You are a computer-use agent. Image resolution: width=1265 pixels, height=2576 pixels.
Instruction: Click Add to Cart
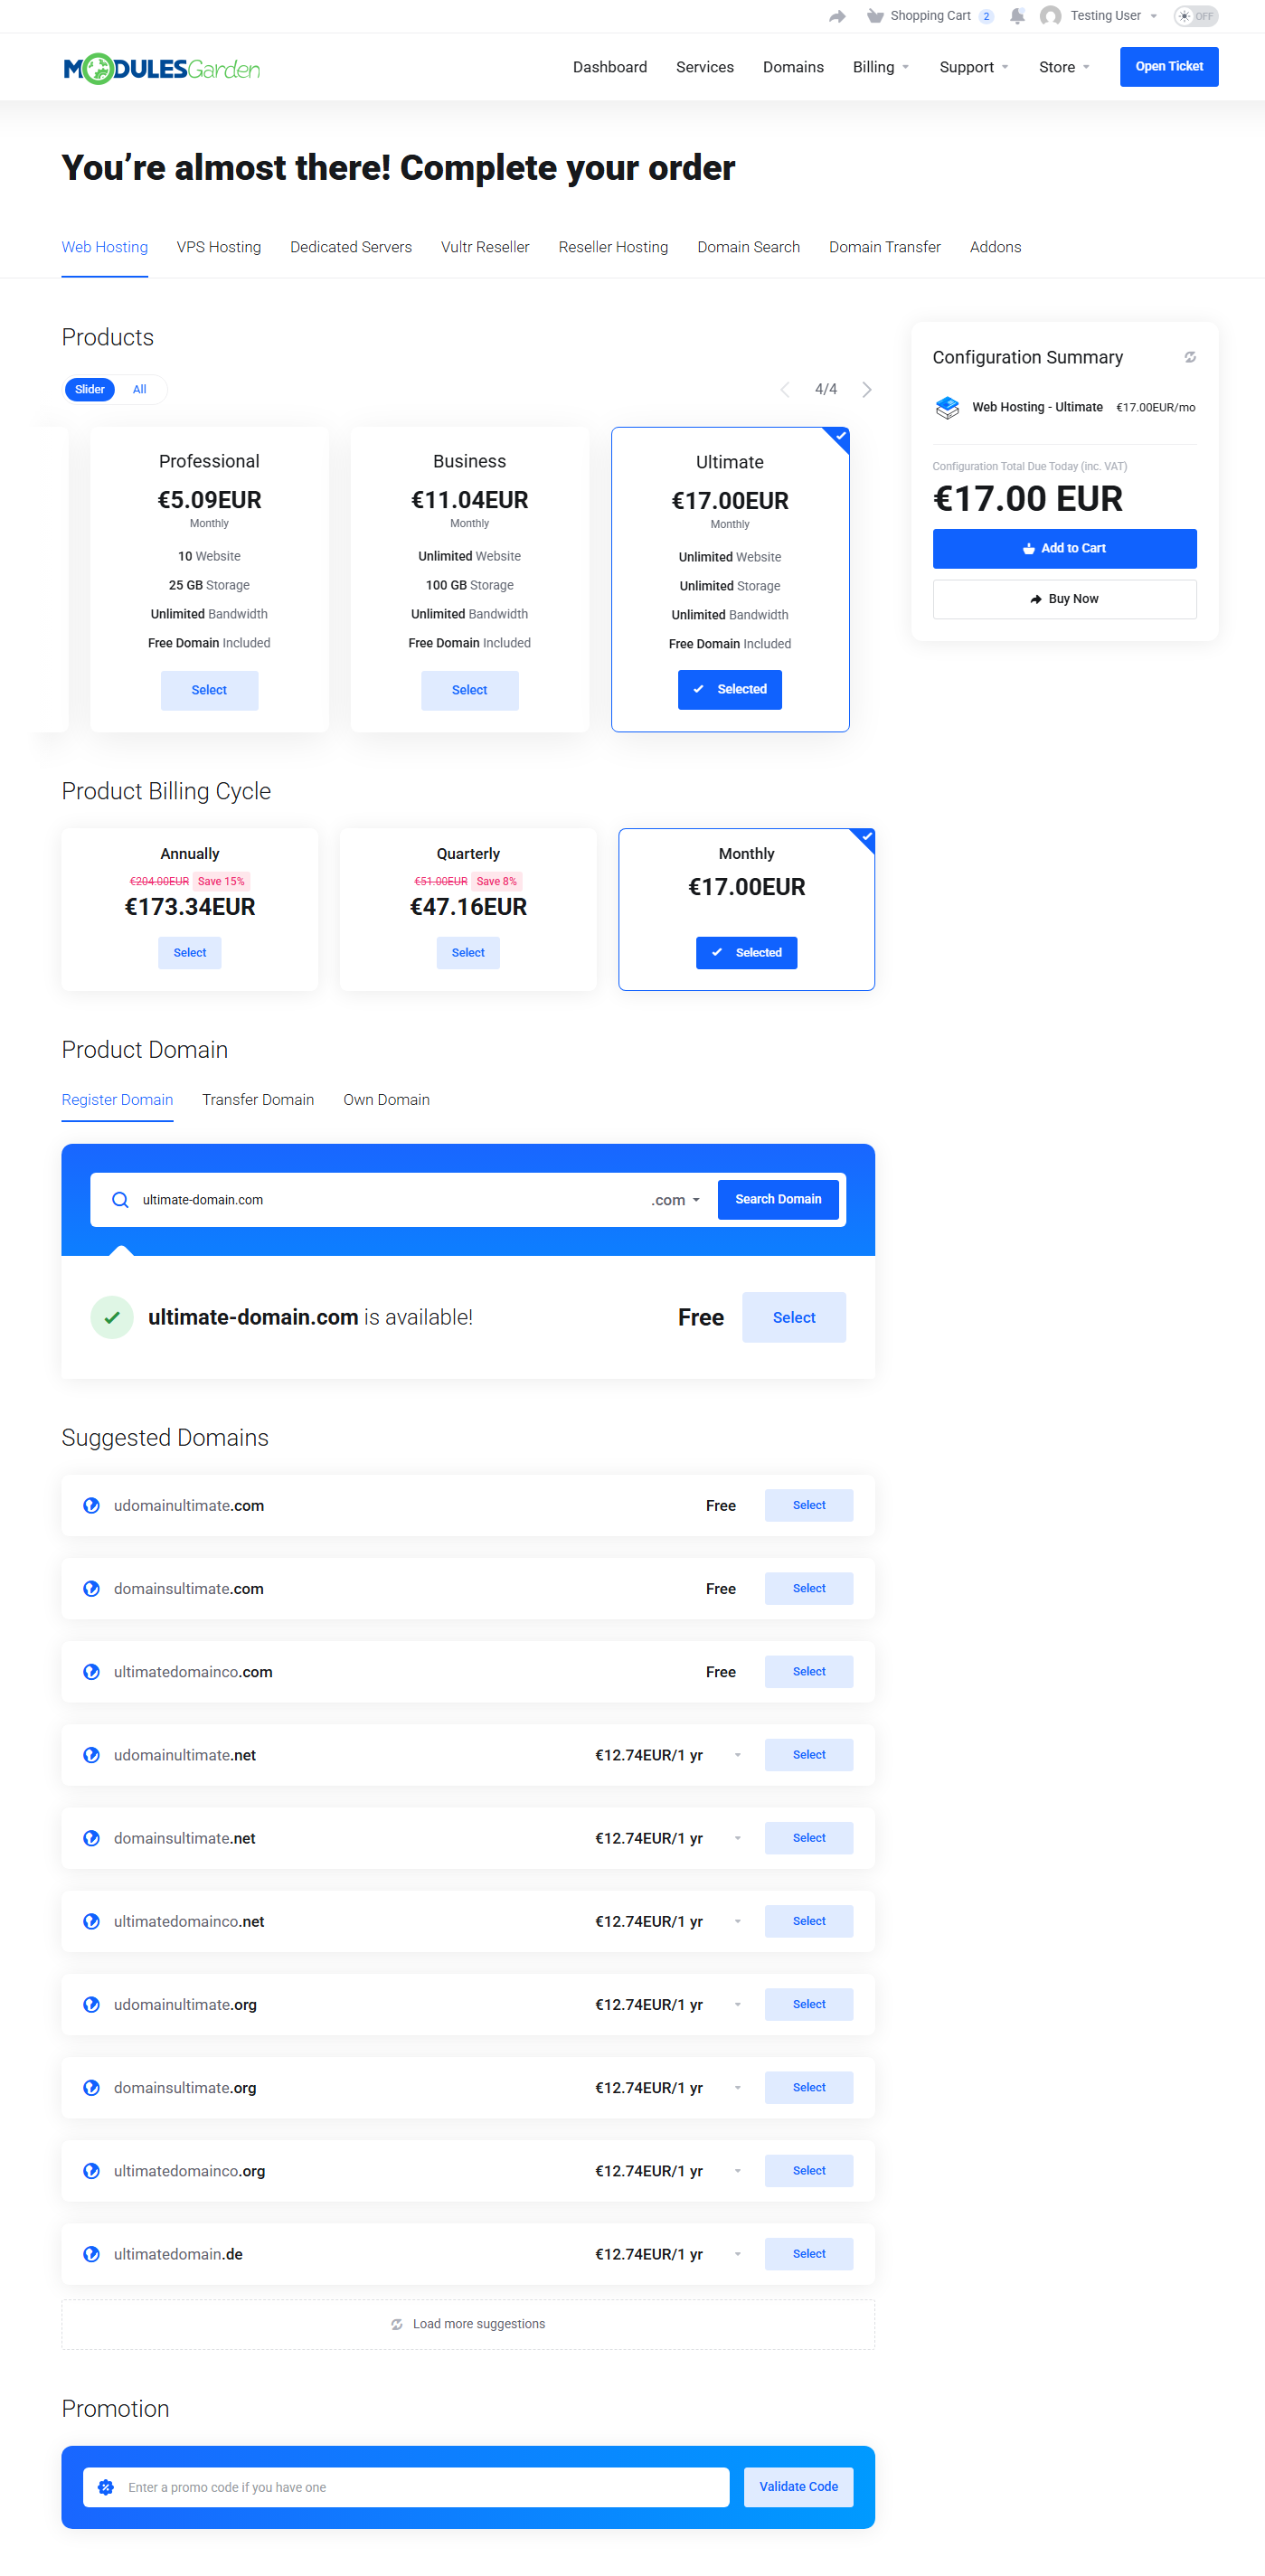[1064, 549]
